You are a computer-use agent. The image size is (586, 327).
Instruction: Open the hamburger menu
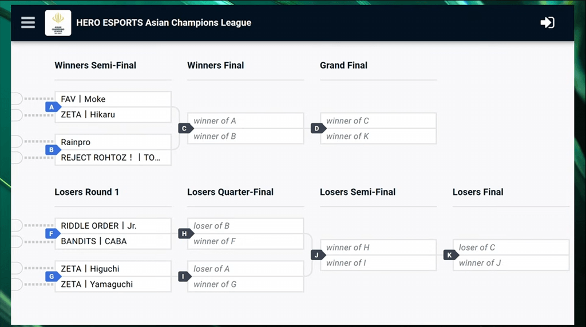pyautogui.click(x=28, y=22)
